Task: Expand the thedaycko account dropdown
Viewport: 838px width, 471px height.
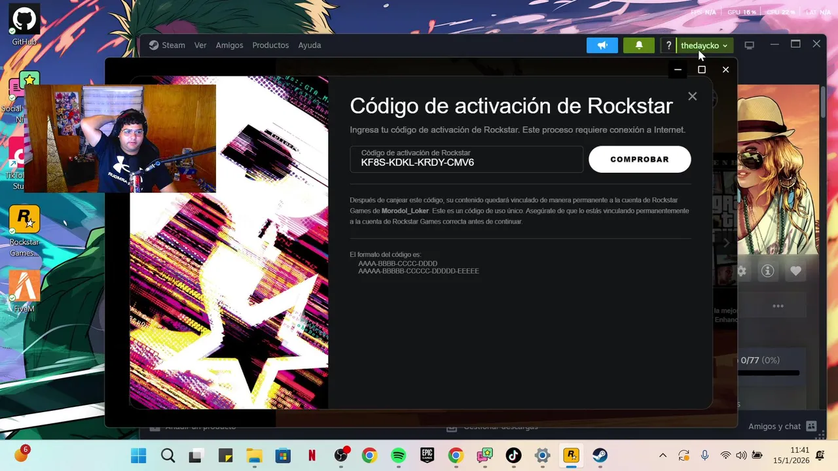Action: 704,45
